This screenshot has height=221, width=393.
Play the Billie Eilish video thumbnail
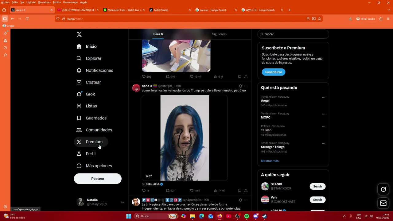(x=185, y=138)
